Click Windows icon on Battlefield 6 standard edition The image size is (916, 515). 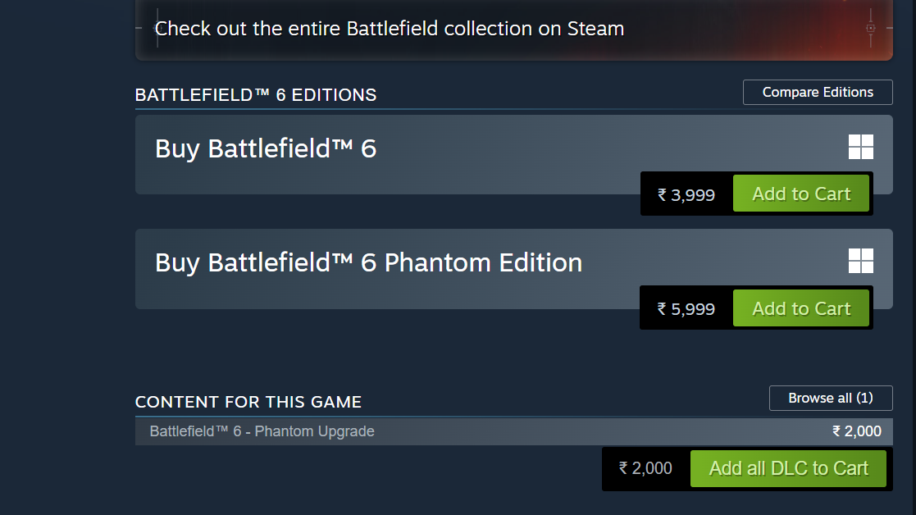tap(860, 147)
